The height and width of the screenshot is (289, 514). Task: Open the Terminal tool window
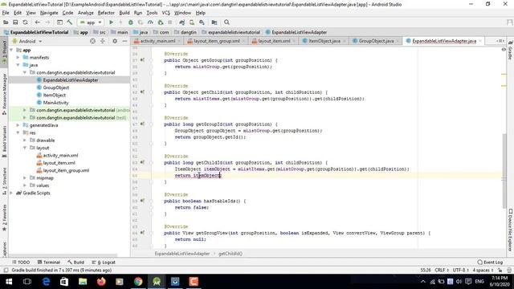(48, 263)
